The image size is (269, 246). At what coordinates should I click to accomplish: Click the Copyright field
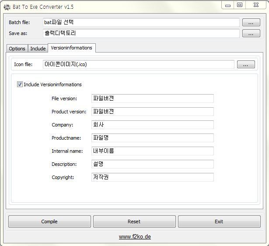tap(153, 177)
